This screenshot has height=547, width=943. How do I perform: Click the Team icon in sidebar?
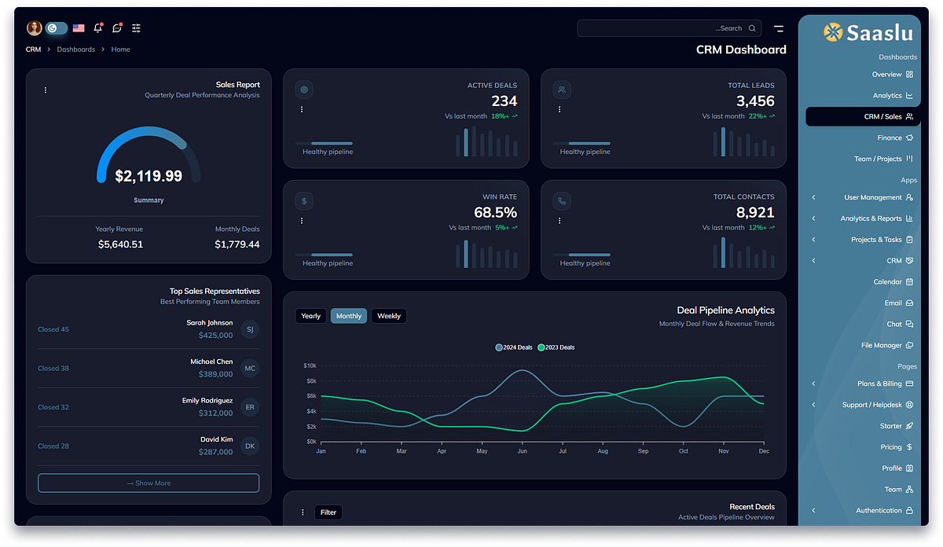point(909,490)
